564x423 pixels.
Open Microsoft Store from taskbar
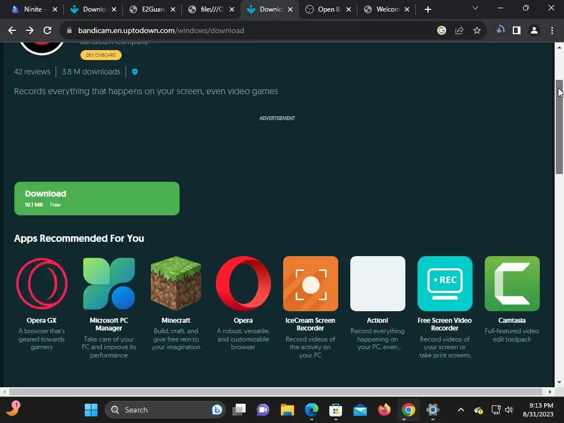pyautogui.click(x=335, y=410)
